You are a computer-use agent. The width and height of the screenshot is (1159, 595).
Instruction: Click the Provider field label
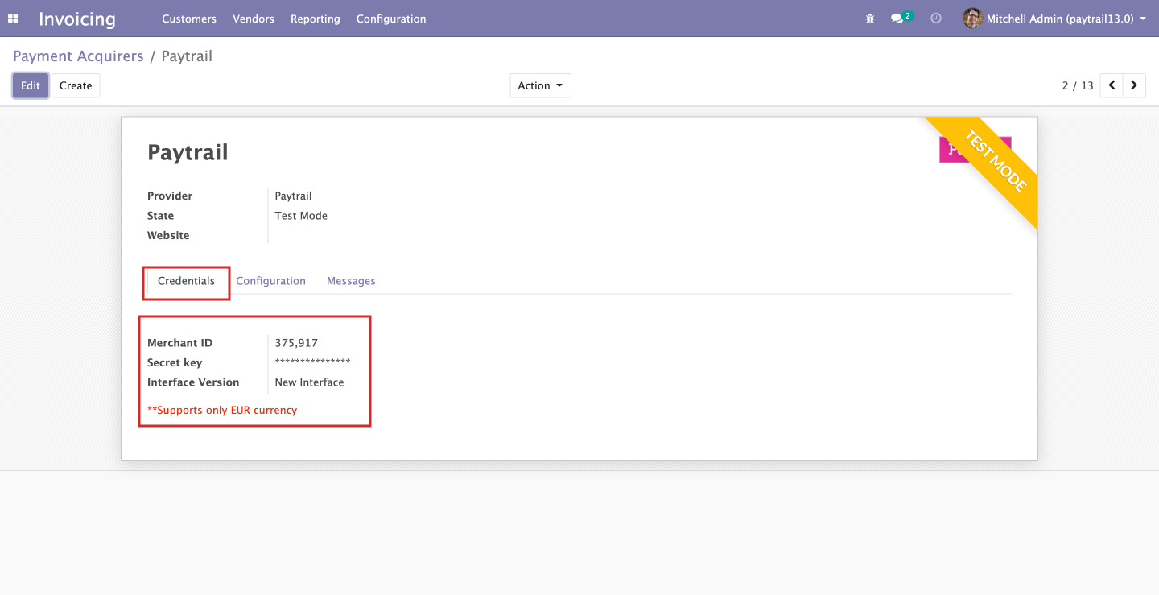170,196
